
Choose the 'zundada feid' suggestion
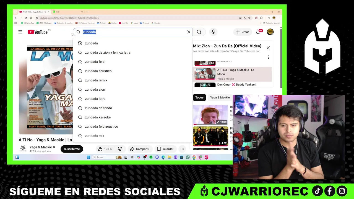click(x=132, y=62)
